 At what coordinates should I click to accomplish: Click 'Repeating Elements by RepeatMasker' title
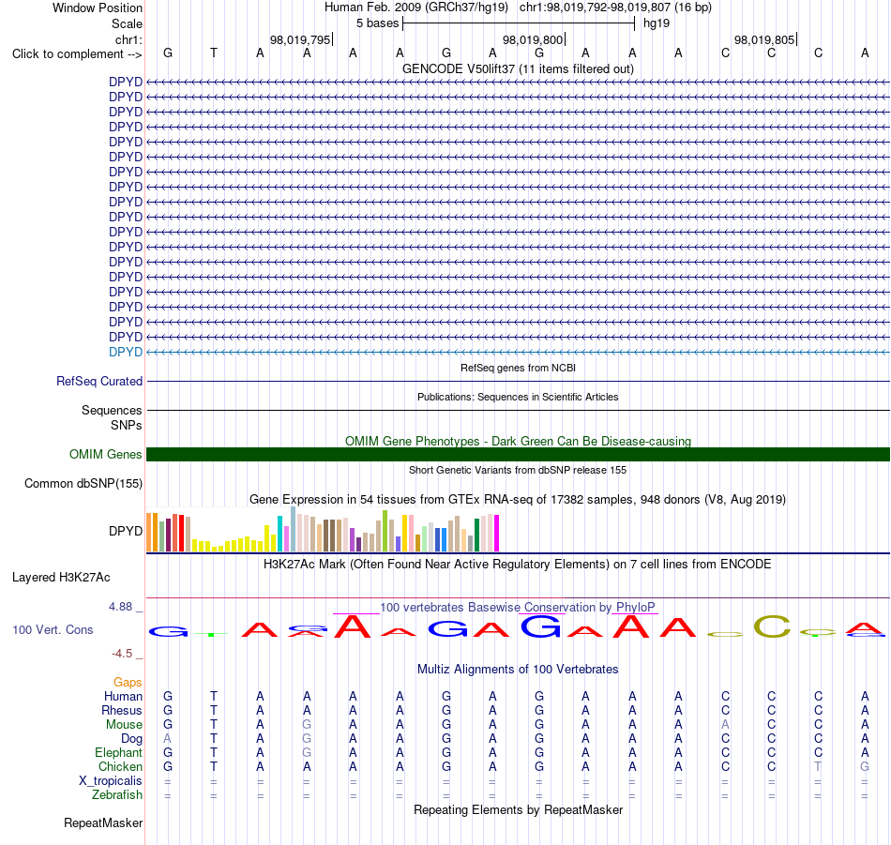tap(518, 809)
